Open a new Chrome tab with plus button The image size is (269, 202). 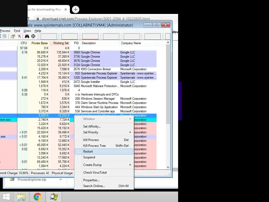click(76, 9)
